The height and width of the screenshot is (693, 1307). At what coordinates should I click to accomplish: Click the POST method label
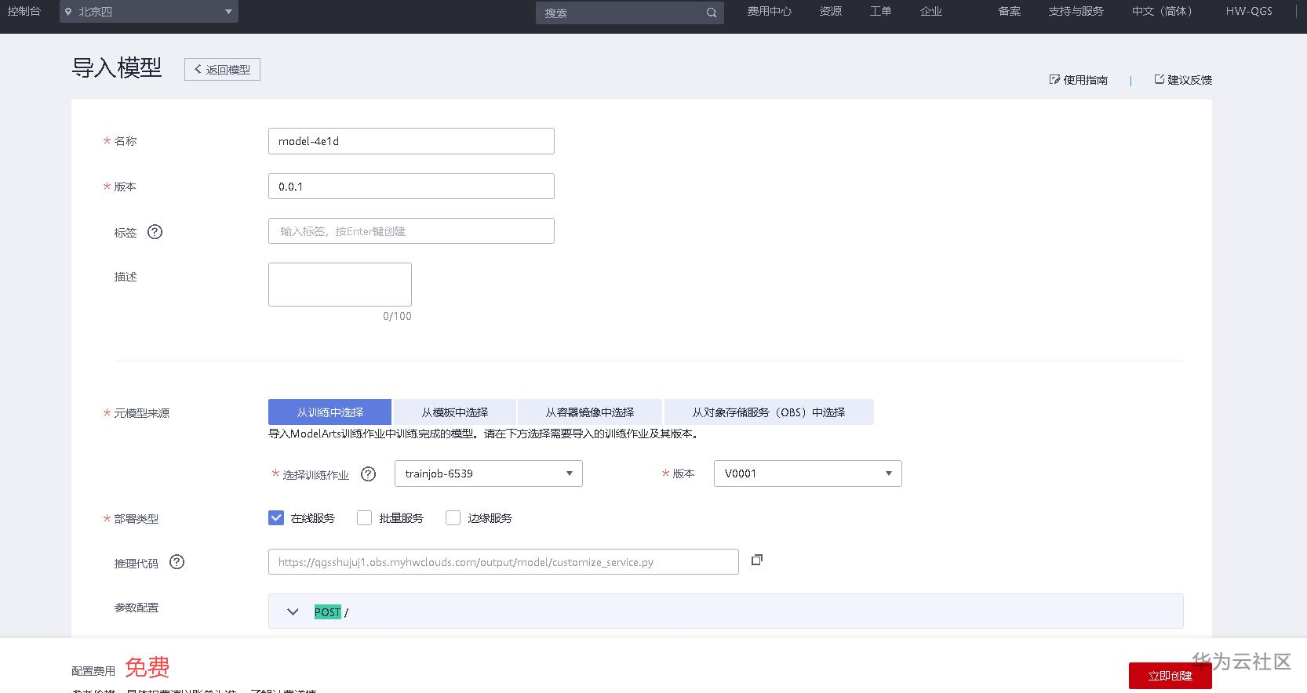(328, 612)
